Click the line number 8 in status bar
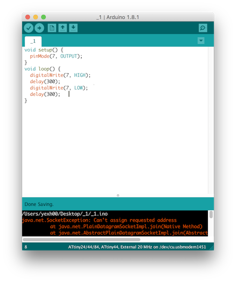This screenshot has width=236, height=282. (26, 247)
